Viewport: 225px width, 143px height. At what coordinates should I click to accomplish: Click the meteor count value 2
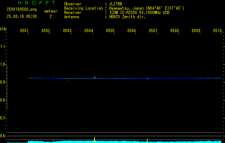pyautogui.click(x=51, y=16)
